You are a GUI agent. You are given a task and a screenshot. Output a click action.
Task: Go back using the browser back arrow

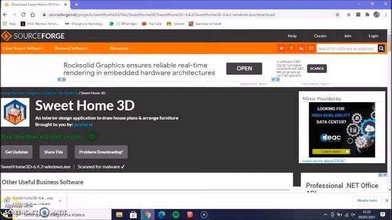coord(5,15)
